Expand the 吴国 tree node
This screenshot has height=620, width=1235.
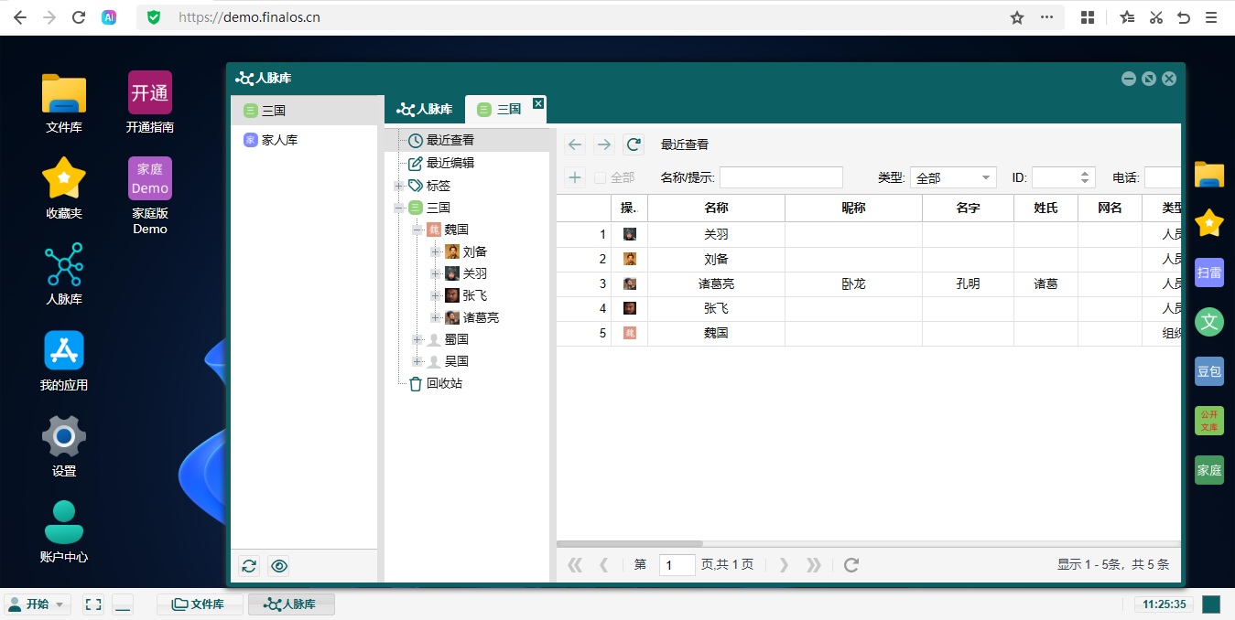pos(417,361)
